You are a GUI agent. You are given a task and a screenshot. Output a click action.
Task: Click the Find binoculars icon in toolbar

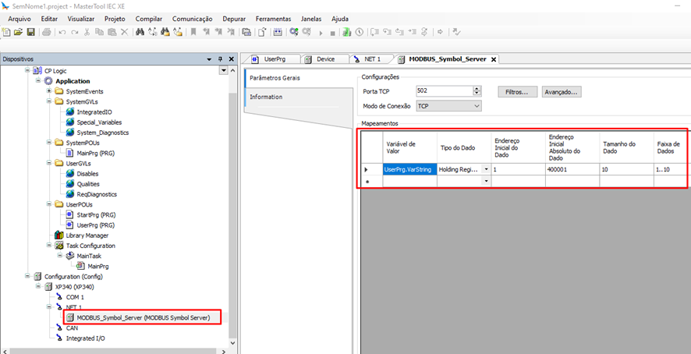pyautogui.click(x=140, y=32)
